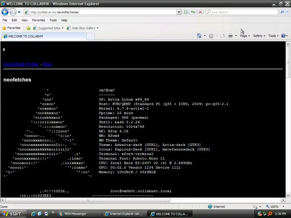Open Suggested Sites dropdown
291x218 pixels.
click(x=48, y=28)
